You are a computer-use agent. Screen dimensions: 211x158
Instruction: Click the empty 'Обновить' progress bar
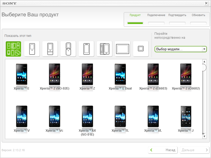198,23
